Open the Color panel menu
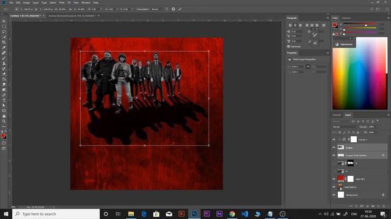 [x=389, y=18]
